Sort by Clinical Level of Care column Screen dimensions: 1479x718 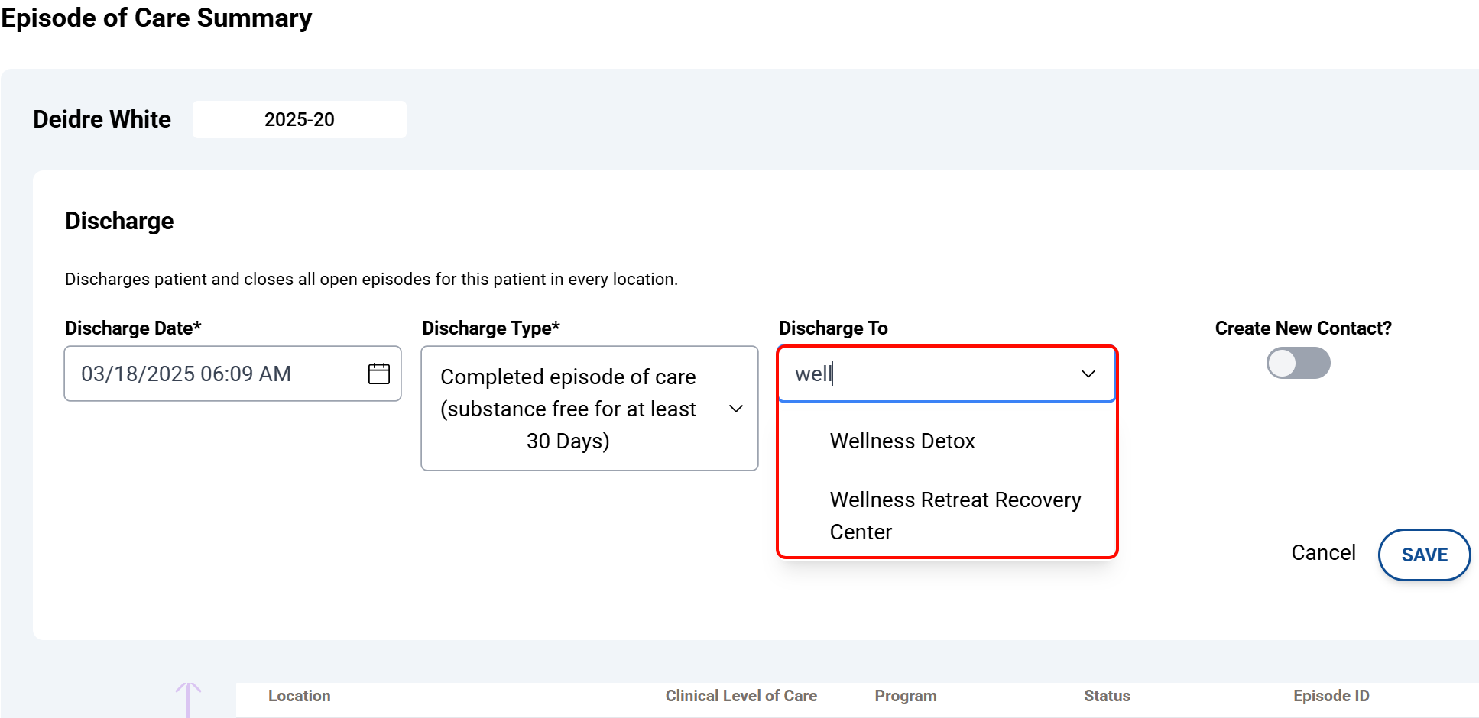741,696
